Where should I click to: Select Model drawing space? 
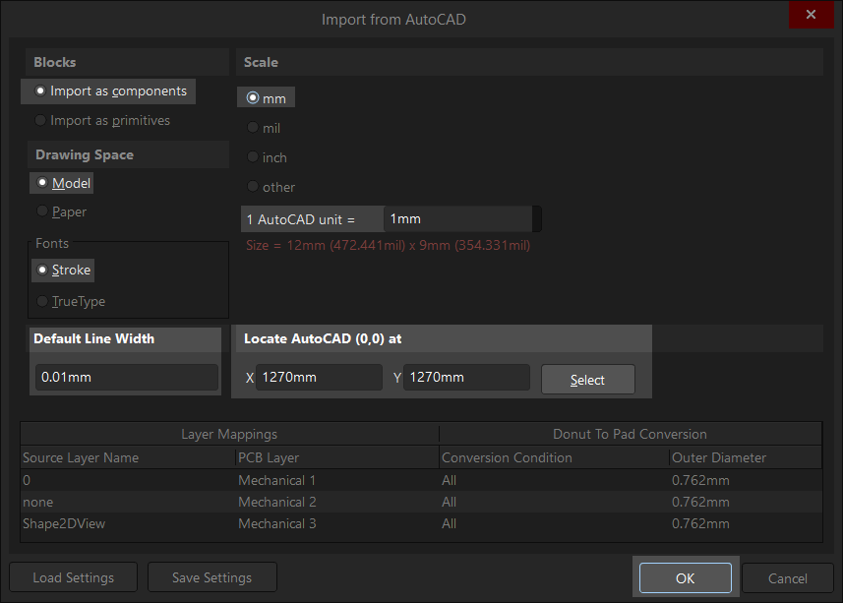(x=63, y=183)
